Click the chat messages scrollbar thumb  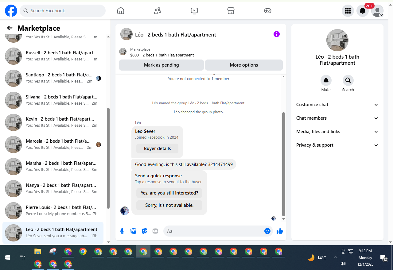click(283, 164)
